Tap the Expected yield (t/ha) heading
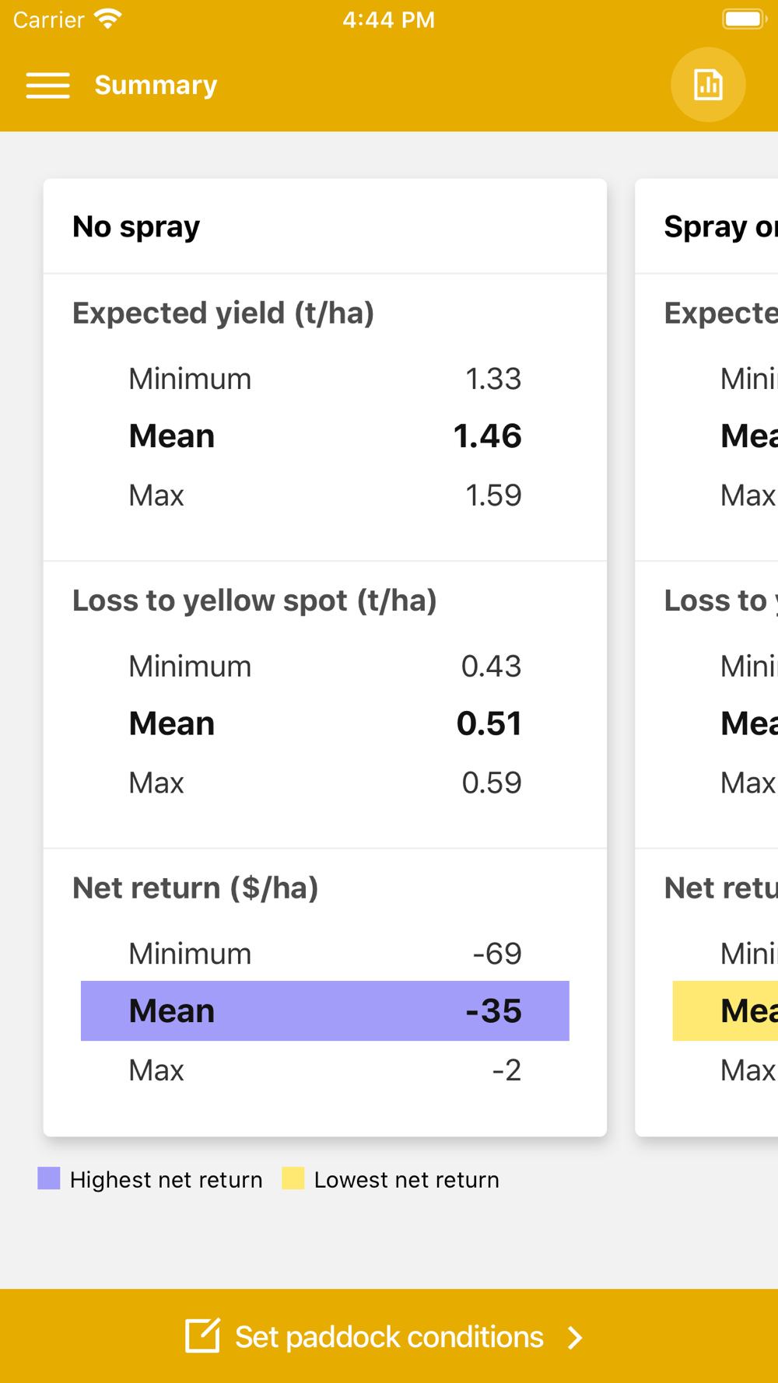Screen dimensions: 778x1383 [x=223, y=313]
